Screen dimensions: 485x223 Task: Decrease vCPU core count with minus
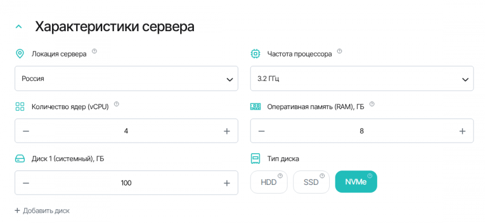coord(26,131)
